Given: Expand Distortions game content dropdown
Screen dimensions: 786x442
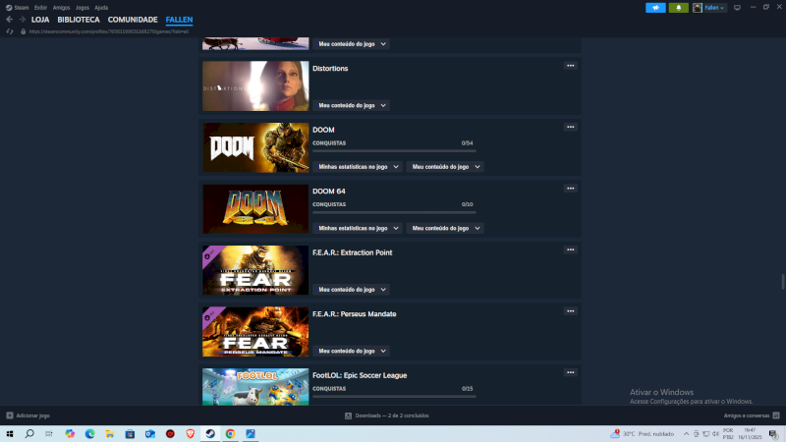Looking at the screenshot, I should click(352, 105).
